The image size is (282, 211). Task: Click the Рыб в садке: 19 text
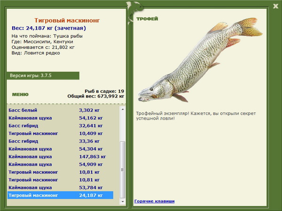click(x=104, y=91)
